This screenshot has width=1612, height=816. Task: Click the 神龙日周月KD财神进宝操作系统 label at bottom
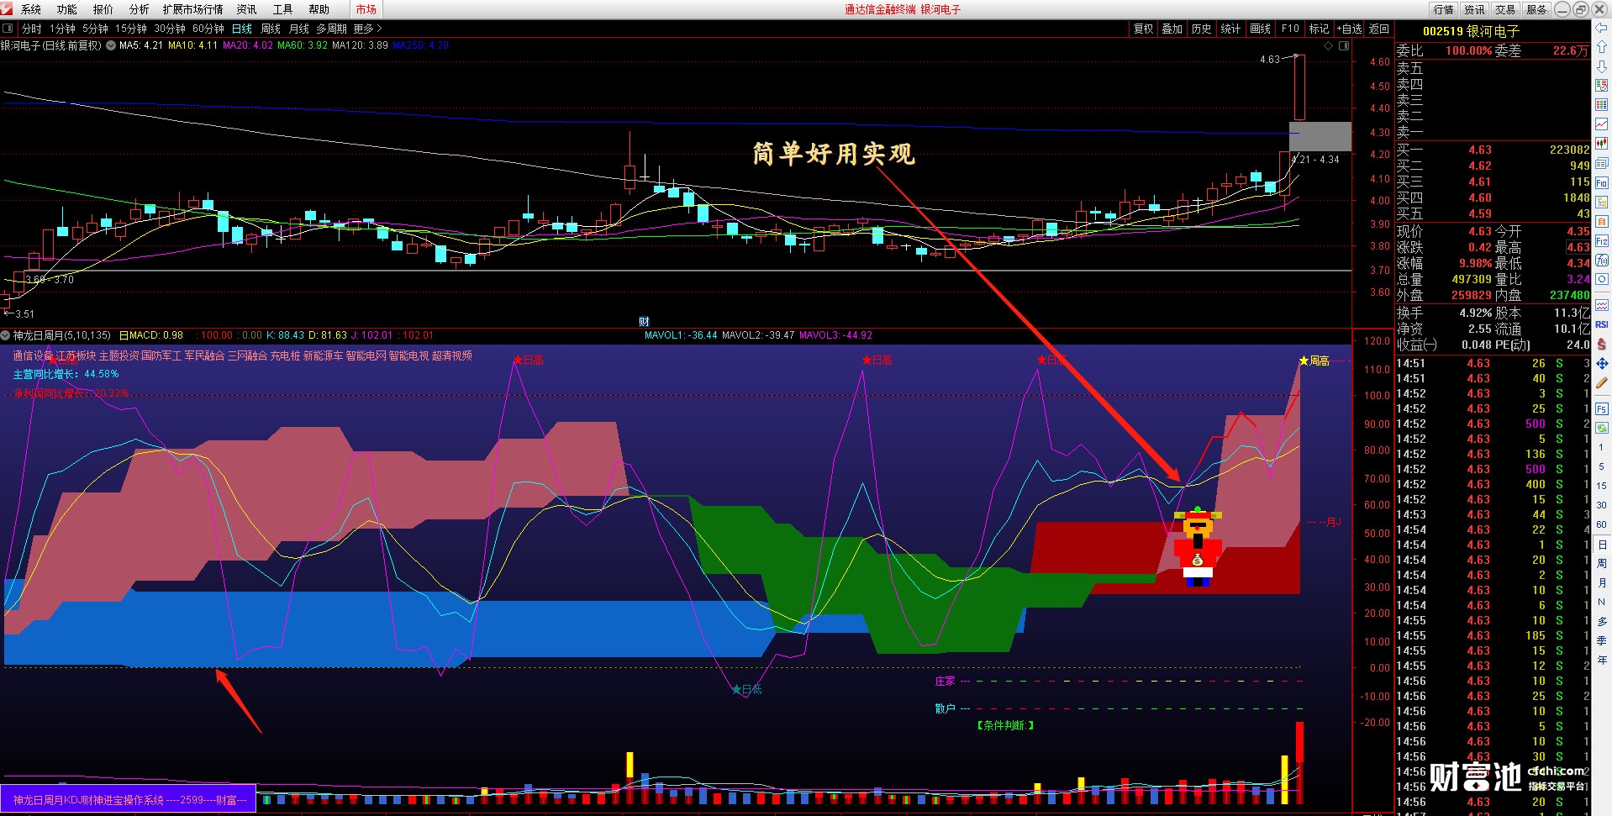point(128,800)
